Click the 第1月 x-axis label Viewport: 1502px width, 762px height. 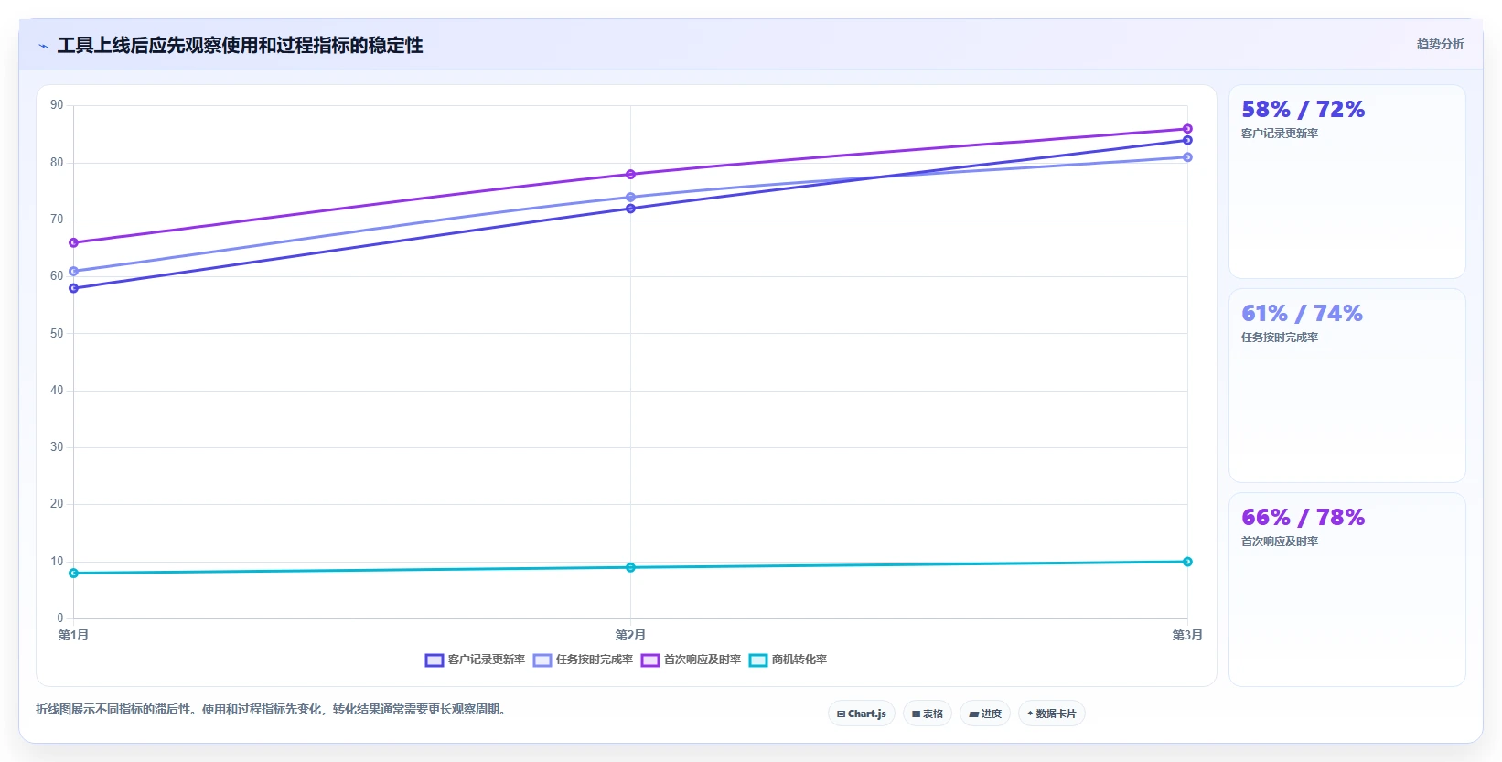click(x=73, y=635)
